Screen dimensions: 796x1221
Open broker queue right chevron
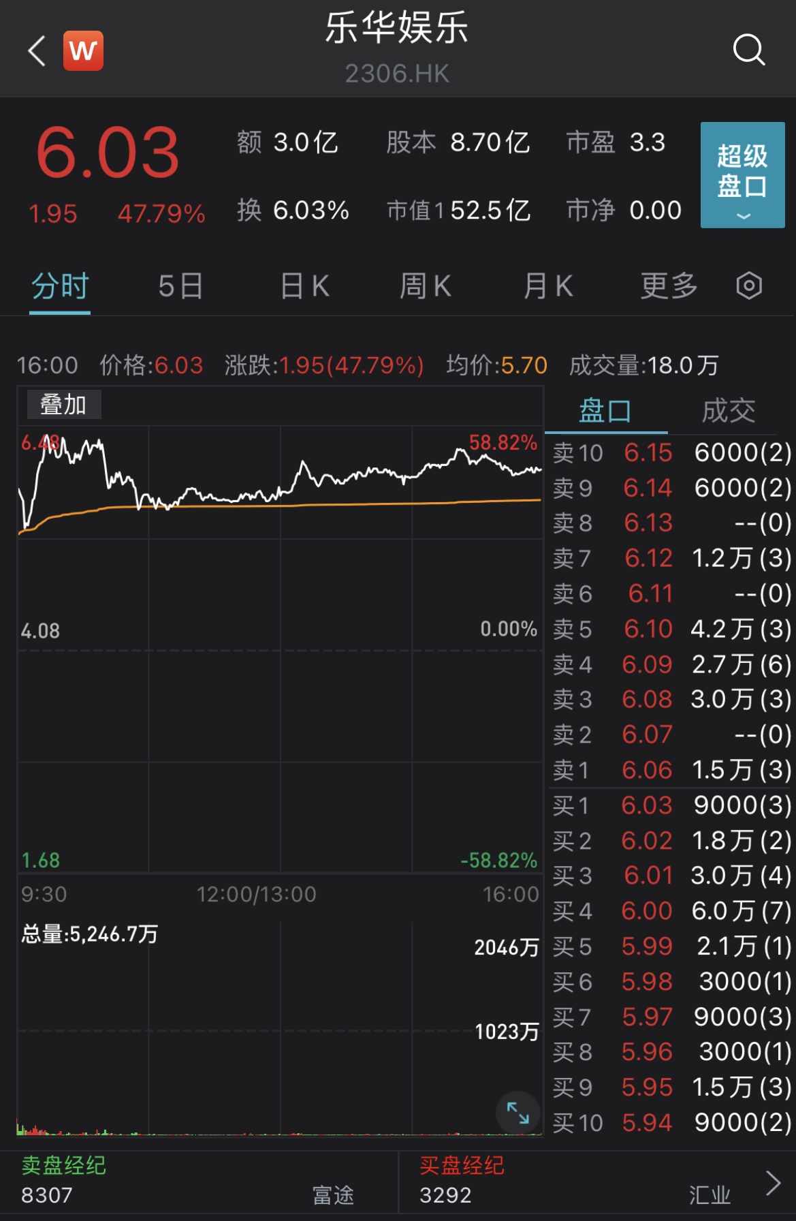coord(773,1183)
